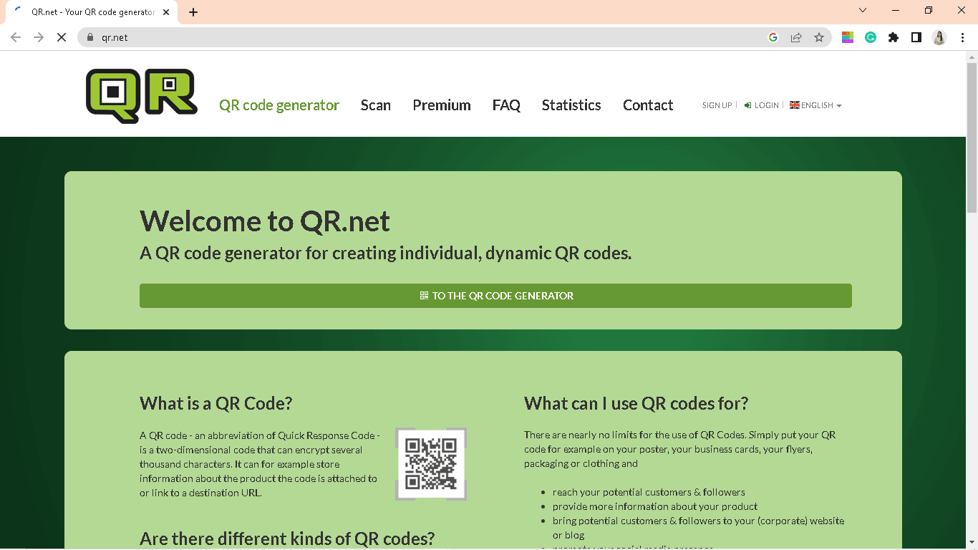Click the "Welcome to QR.net" heading
978x550 pixels.
pos(265,221)
